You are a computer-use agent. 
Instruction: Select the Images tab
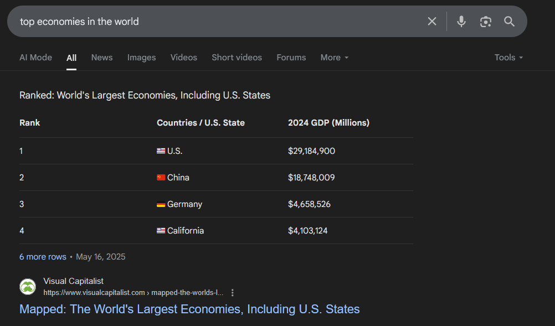[142, 58]
